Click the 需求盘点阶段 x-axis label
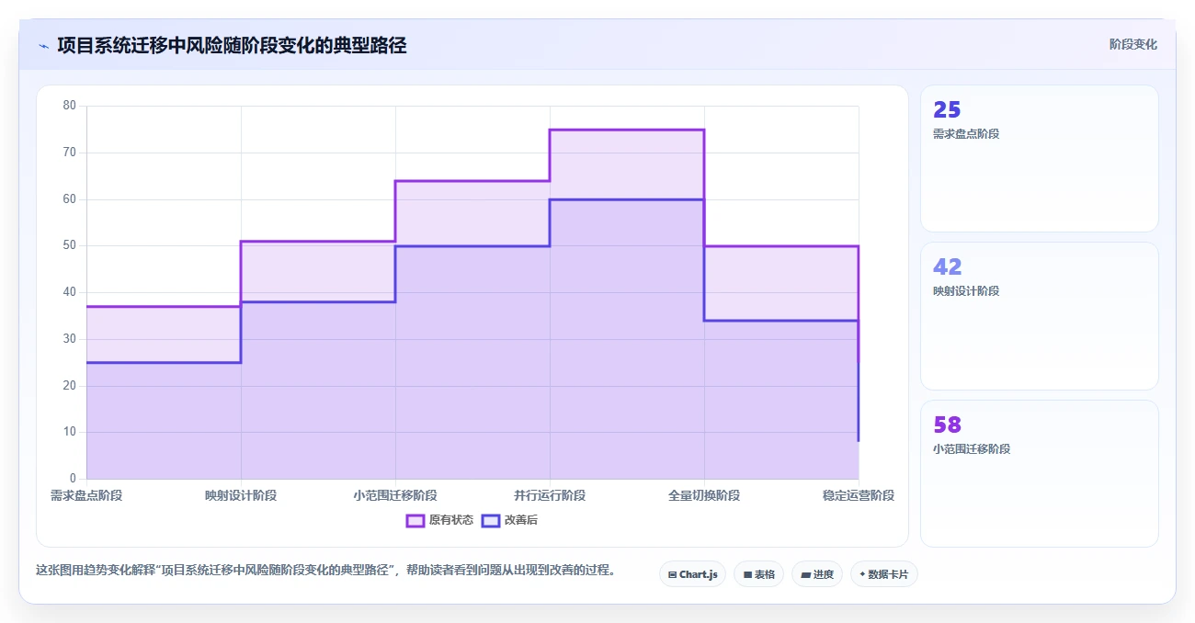1195x623 pixels. (x=86, y=495)
